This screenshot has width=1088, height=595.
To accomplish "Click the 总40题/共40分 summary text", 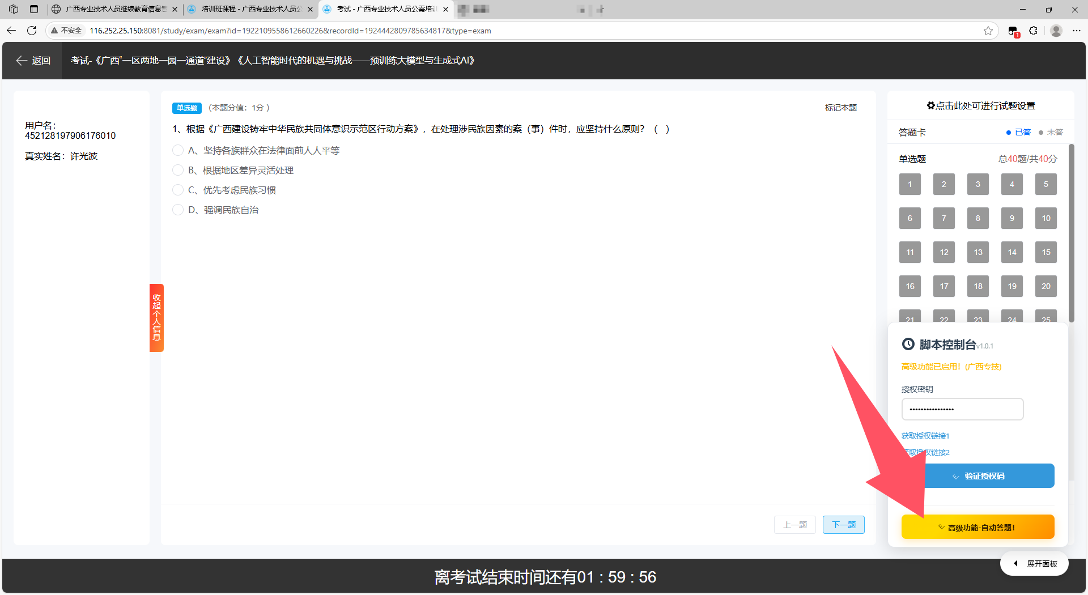I will tap(1027, 159).
